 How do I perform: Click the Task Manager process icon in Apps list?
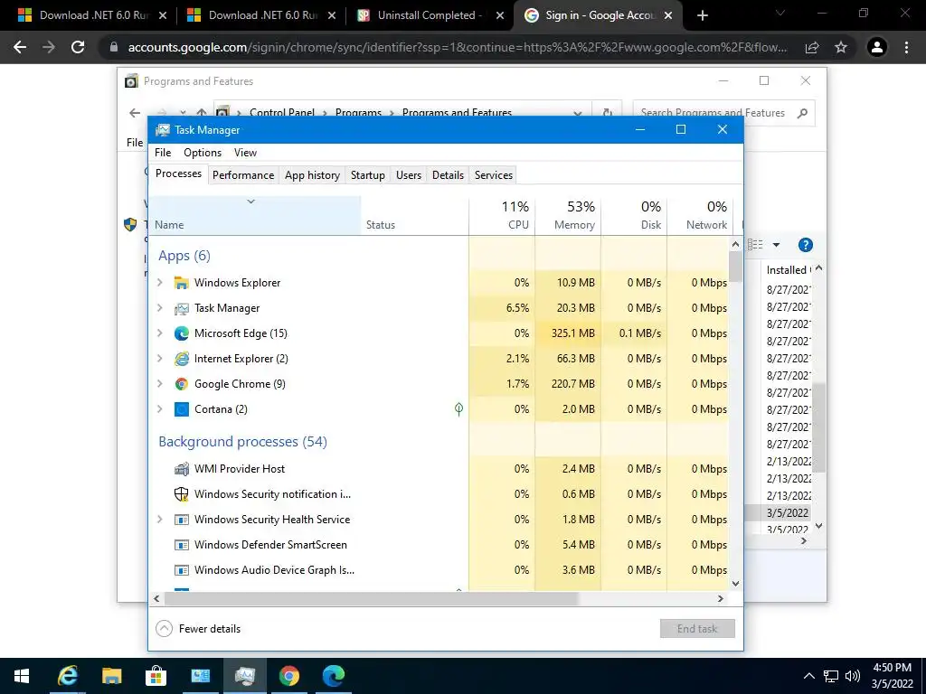click(181, 308)
